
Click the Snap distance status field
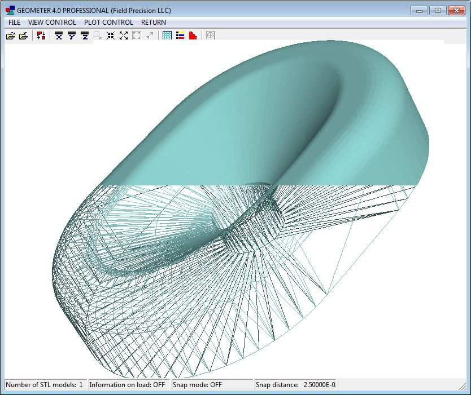(295, 385)
